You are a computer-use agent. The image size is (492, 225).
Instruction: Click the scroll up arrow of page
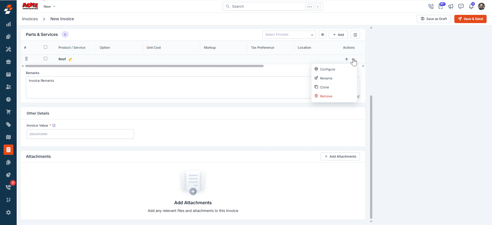(371, 27)
